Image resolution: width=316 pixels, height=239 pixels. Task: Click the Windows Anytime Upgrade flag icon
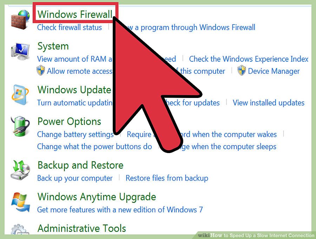coord(20,202)
